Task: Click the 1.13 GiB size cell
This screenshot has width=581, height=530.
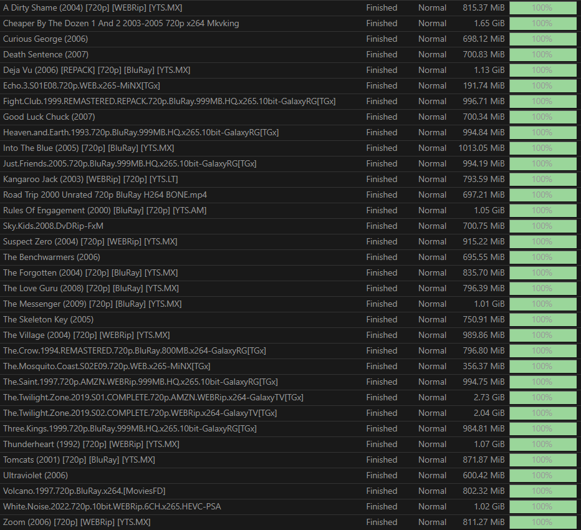Action: tap(489, 70)
